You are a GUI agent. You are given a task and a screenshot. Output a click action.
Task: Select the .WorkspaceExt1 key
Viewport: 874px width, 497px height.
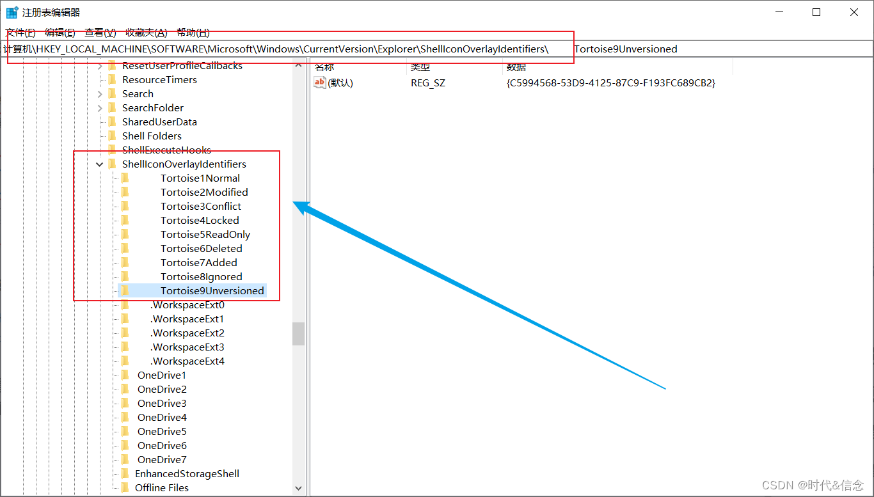[187, 319]
